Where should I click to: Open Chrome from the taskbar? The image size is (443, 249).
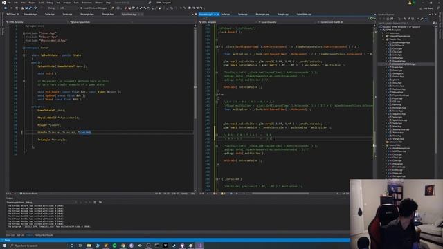click(123, 246)
